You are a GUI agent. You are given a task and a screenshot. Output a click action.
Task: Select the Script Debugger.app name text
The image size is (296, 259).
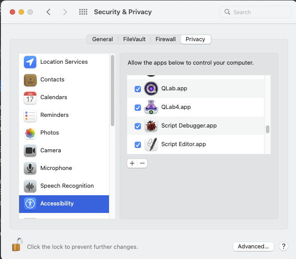tap(189, 126)
